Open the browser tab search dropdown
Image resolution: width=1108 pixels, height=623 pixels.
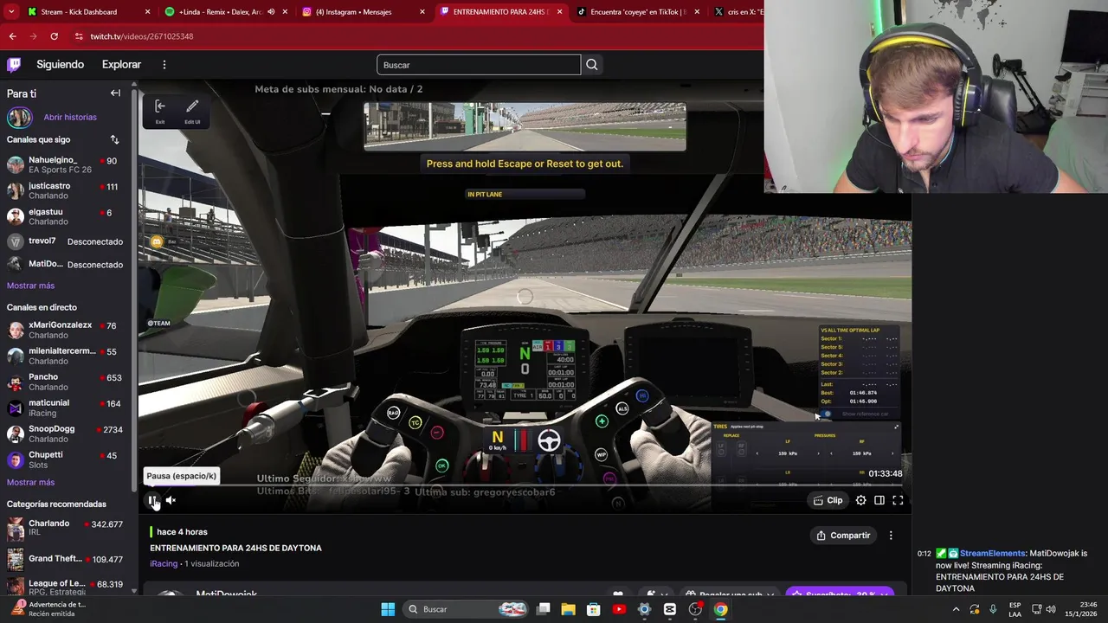11,12
